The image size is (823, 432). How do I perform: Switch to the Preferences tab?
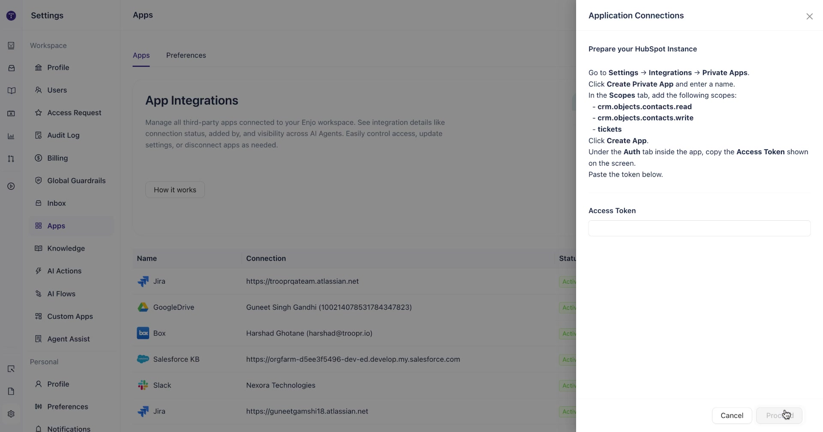(x=186, y=55)
